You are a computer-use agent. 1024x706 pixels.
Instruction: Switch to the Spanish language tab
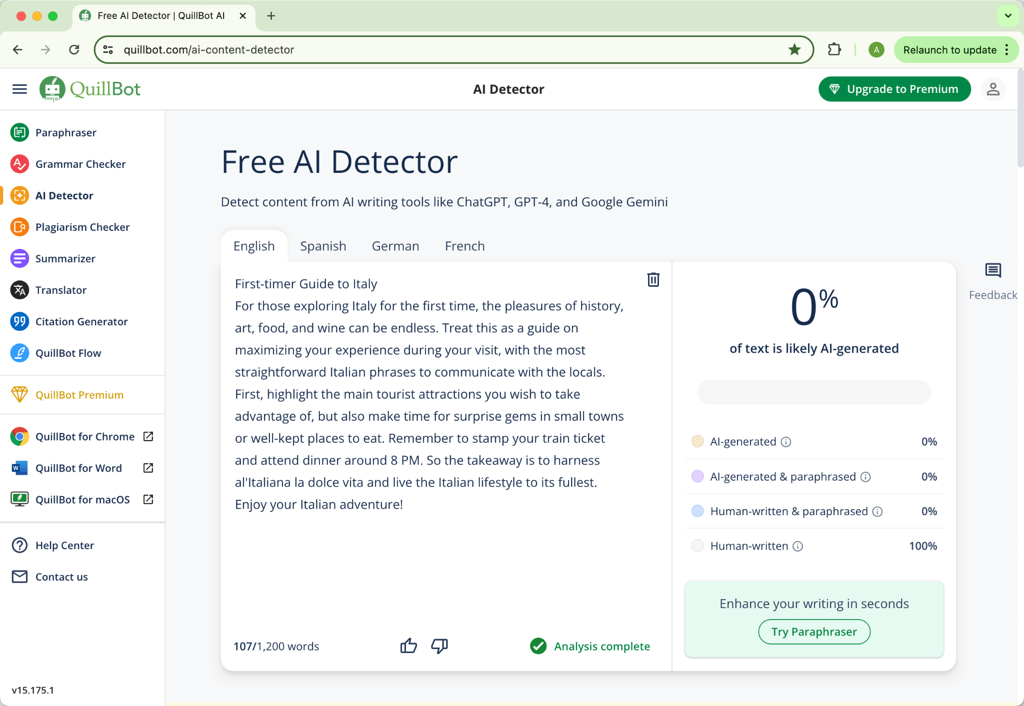pyautogui.click(x=323, y=246)
